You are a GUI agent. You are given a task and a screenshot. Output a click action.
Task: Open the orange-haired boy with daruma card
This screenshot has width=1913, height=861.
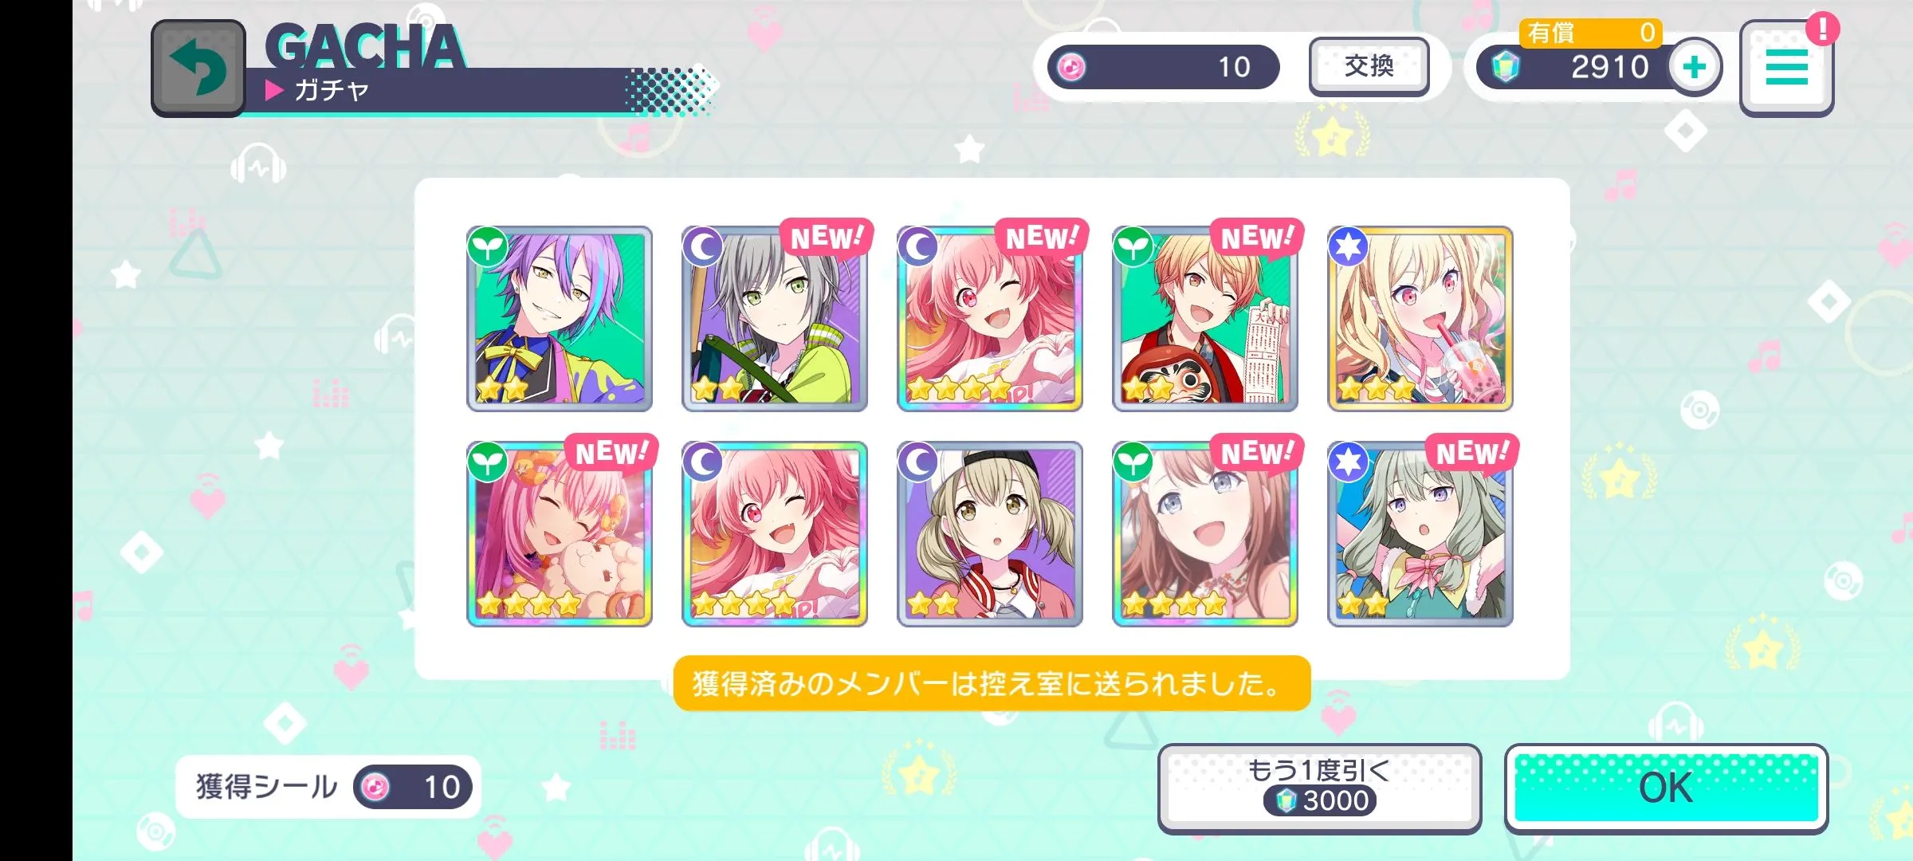click(1205, 319)
